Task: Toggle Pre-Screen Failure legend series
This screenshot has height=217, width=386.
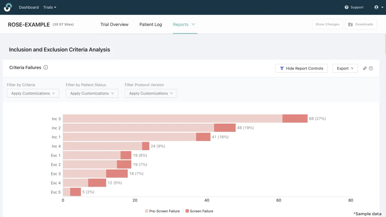Action: pyautogui.click(x=162, y=211)
